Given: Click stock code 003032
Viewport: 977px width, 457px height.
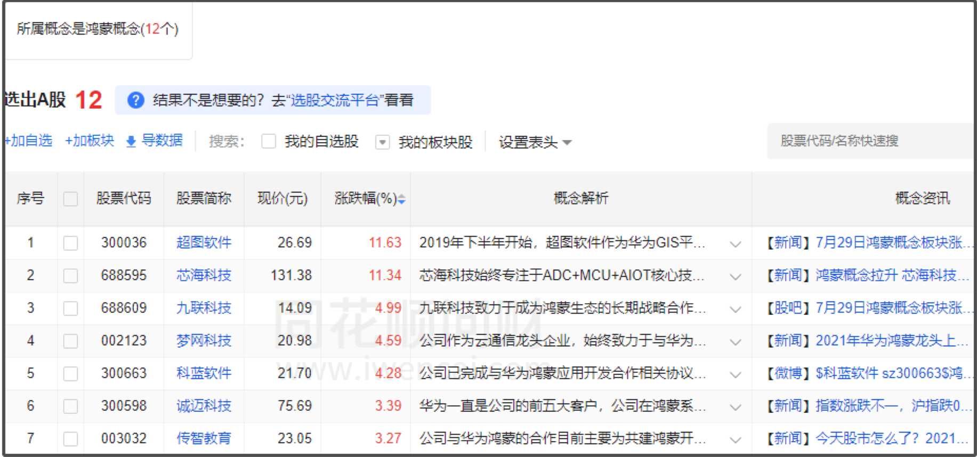Looking at the screenshot, I should point(124,438).
